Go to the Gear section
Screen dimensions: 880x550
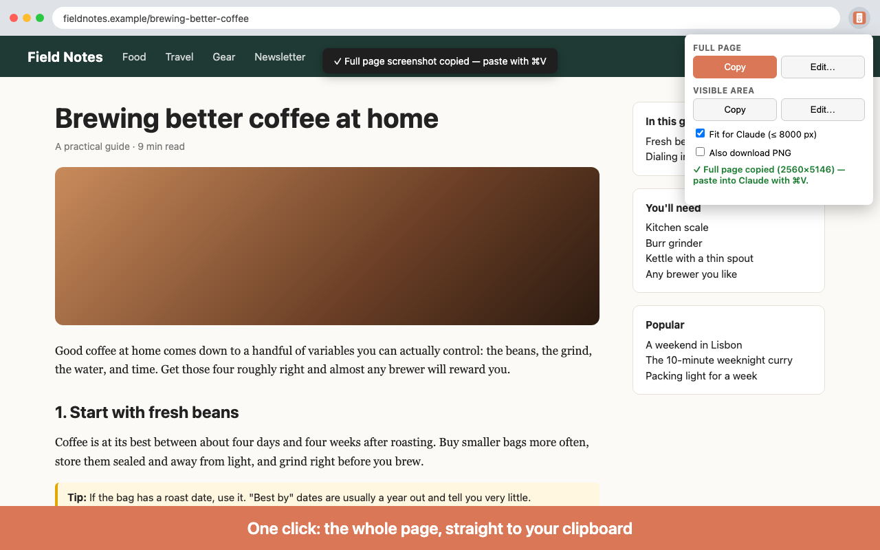pyautogui.click(x=224, y=57)
